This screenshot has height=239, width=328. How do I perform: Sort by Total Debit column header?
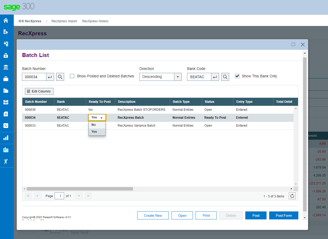[286, 102]
